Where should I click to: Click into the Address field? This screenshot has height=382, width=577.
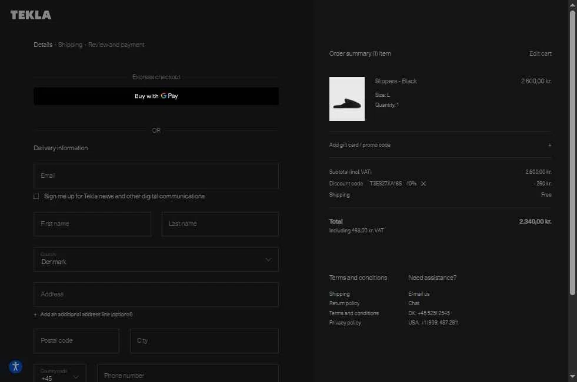pyautogui.click(x=156, y=295)
